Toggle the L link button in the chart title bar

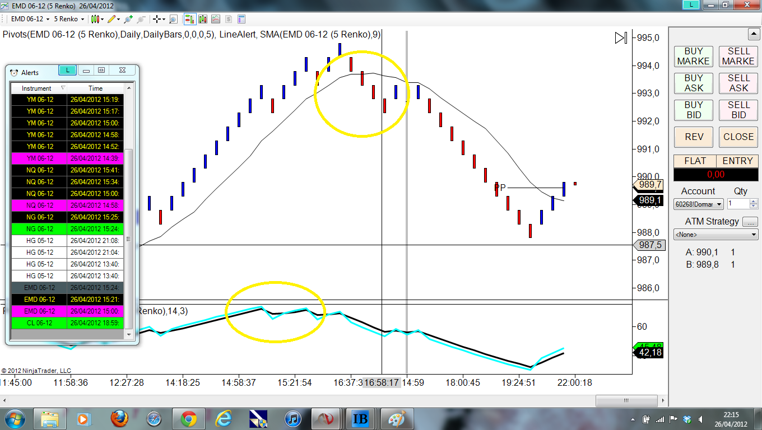pos(691,4)
